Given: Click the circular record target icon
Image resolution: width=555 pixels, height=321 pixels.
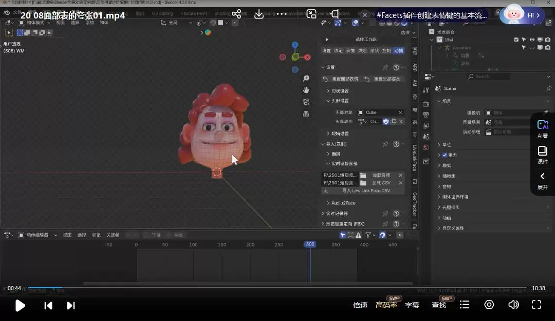Looking at the screenshot, I should [489, 305].
